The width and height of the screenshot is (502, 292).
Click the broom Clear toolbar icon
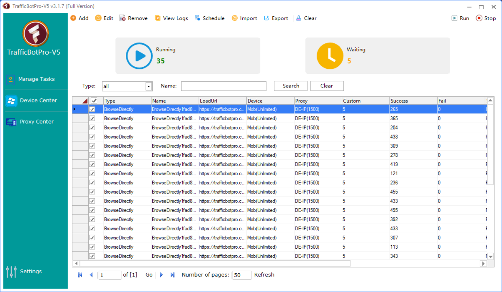coord(299,18)
